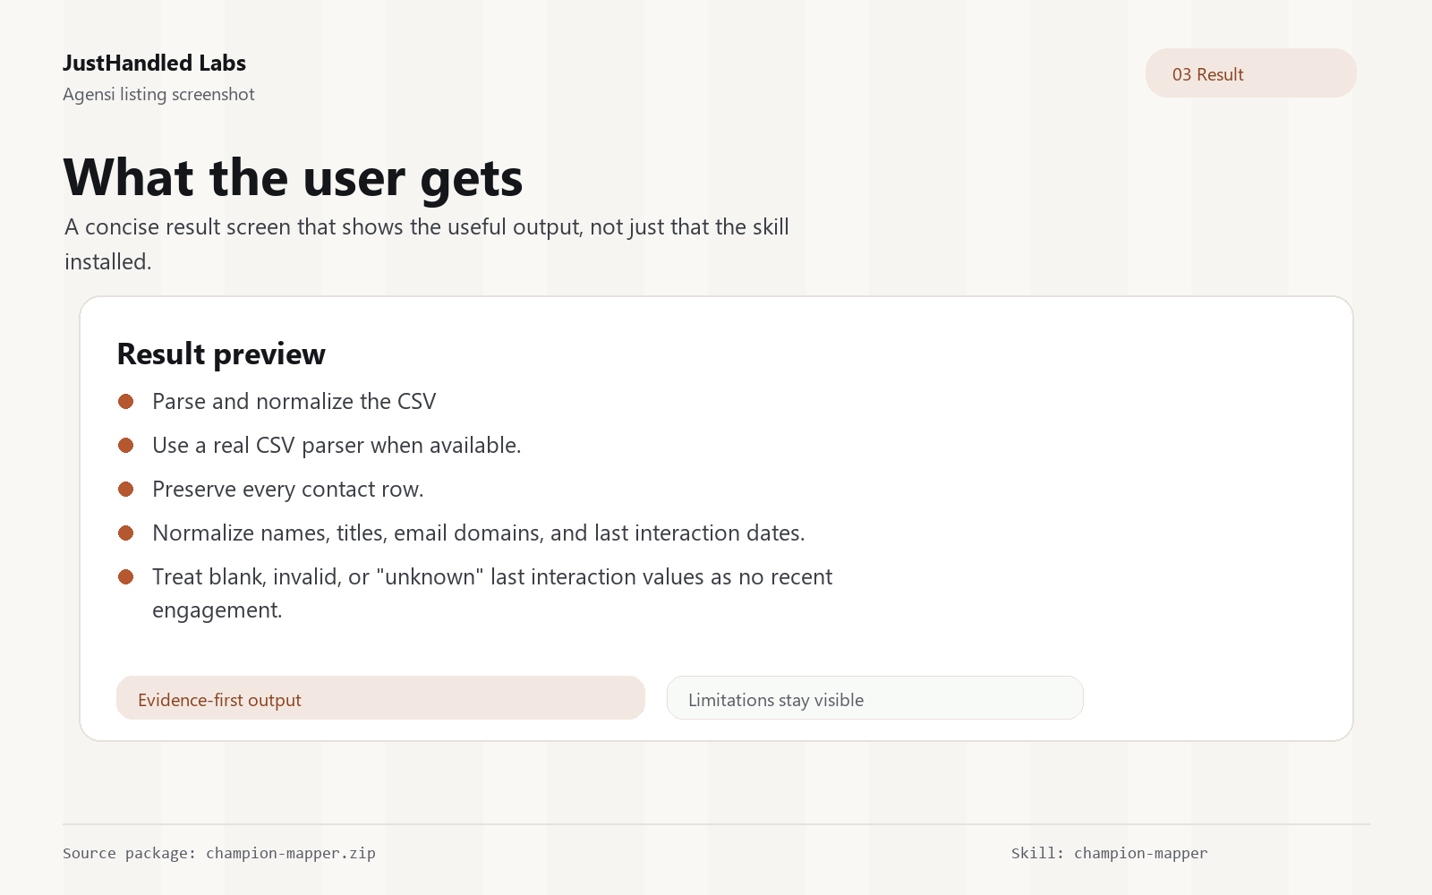Screen dimensions: 1432x895
Task: Click the bullet dot beside Preserve every contact row
Action: click(x=126, y=490)
